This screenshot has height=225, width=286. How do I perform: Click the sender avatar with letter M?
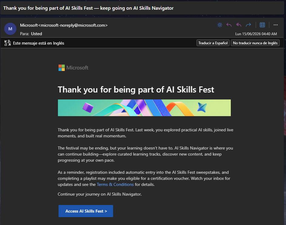tap(10, 29)
